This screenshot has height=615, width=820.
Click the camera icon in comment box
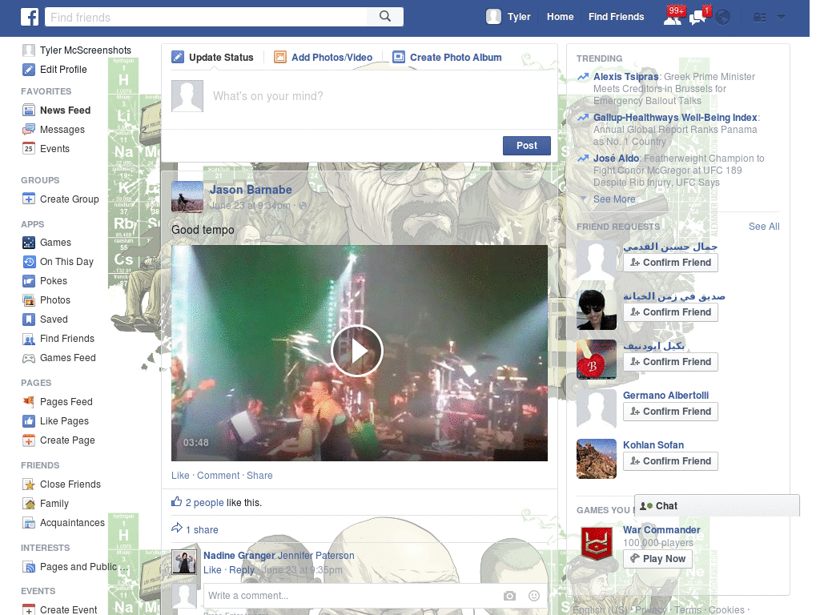(509, 596)
